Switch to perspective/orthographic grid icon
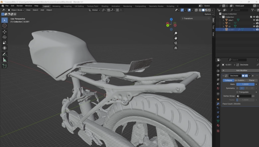Image resolution: width=259 pixels, height=147 pixels. point(176,48)
